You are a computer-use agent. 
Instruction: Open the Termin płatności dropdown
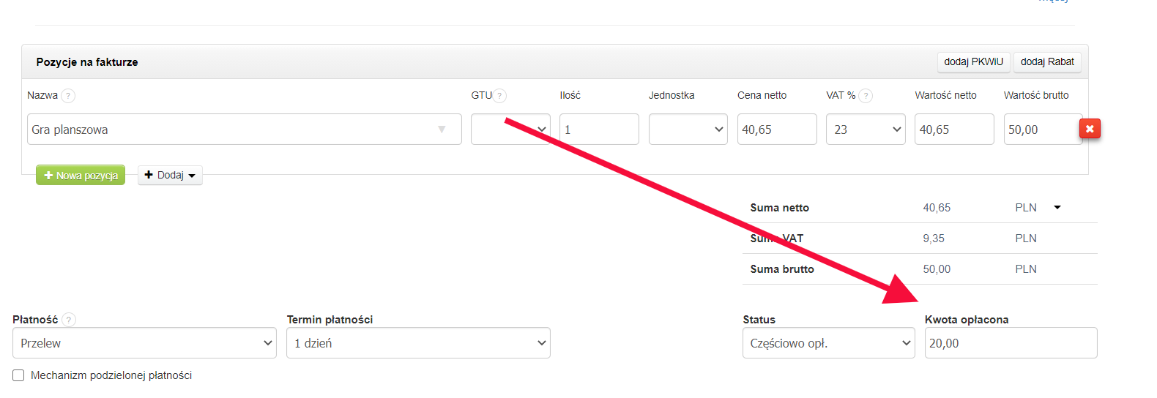[x=418, y=343]
